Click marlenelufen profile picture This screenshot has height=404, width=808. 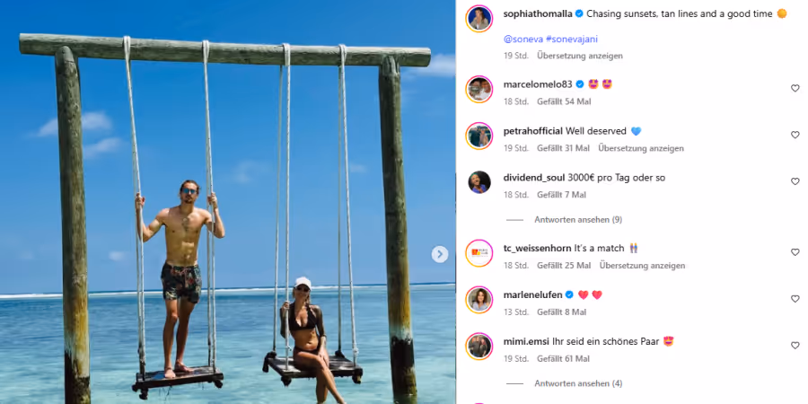click(479, 300)
